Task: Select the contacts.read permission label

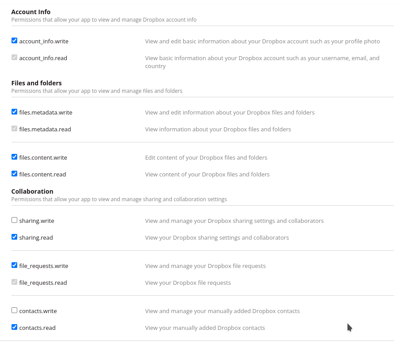Action: point(37,328)
